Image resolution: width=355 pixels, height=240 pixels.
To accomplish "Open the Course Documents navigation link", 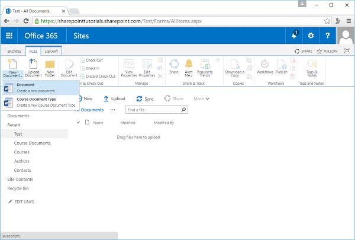I will (x=33, y=143).
